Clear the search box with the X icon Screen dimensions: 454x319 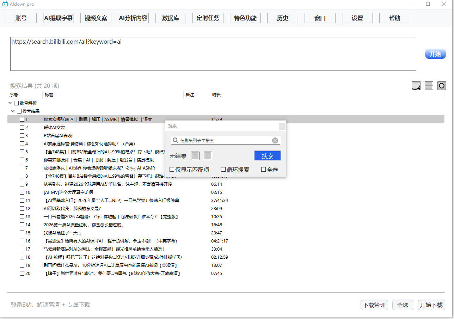coord(275,140)
